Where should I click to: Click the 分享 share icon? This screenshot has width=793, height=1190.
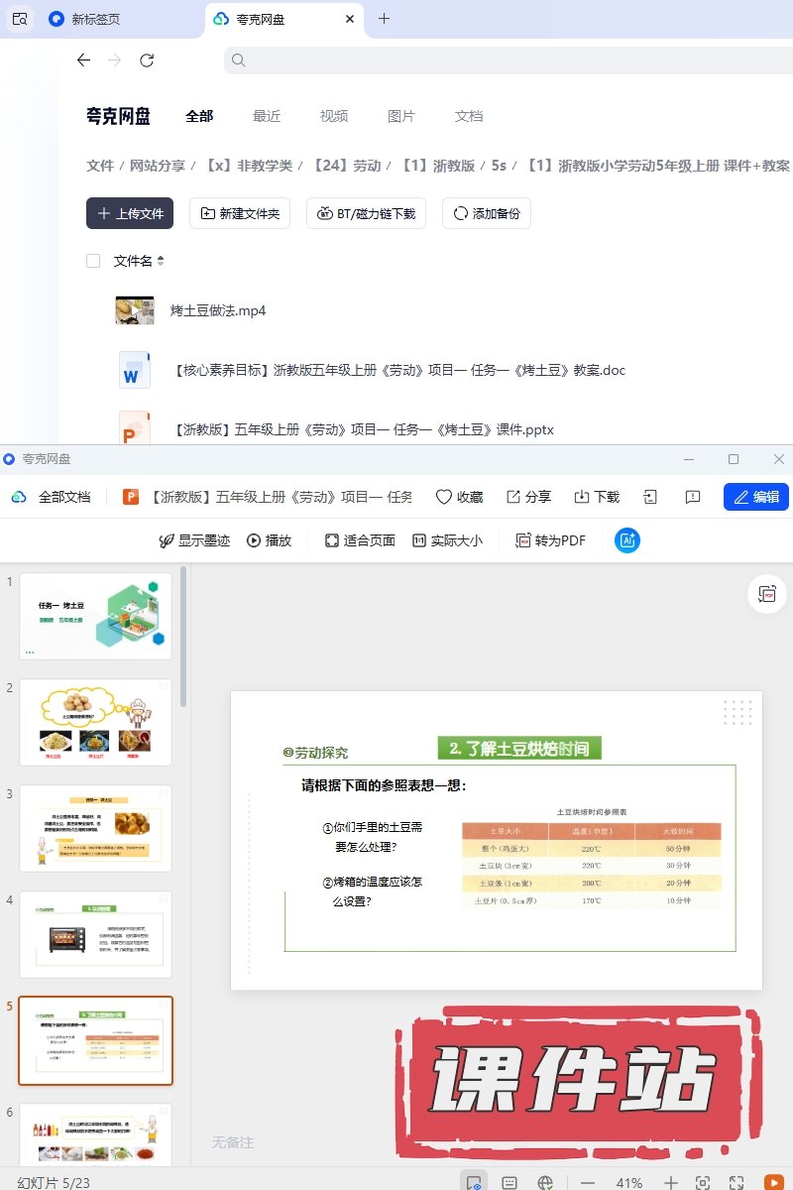513,497
